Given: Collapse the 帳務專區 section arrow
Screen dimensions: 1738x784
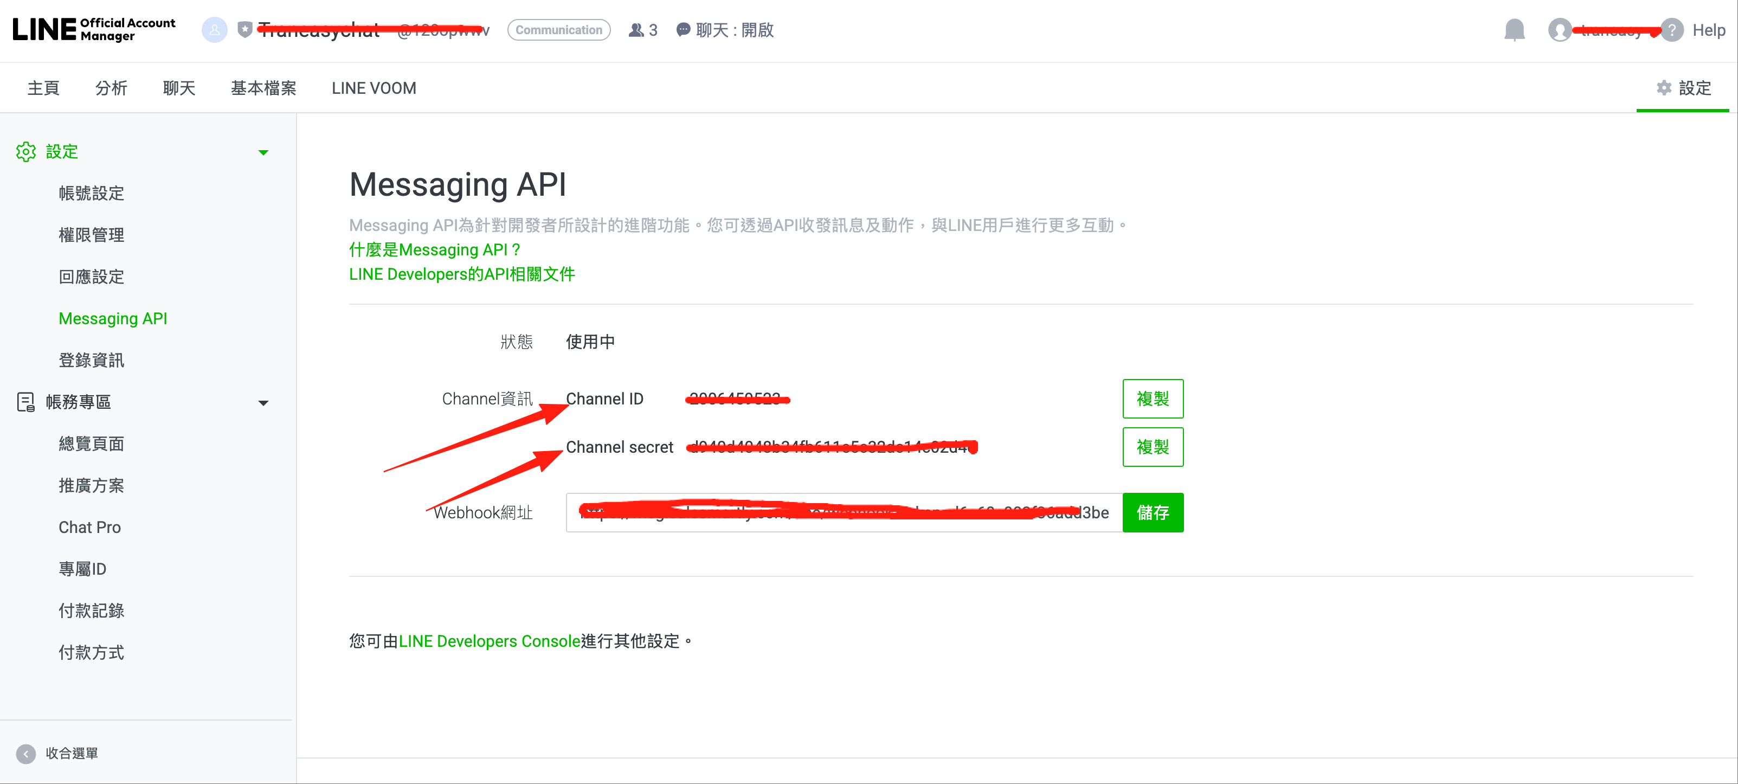Looking at the screenshot, I should (x=263, y=403).
